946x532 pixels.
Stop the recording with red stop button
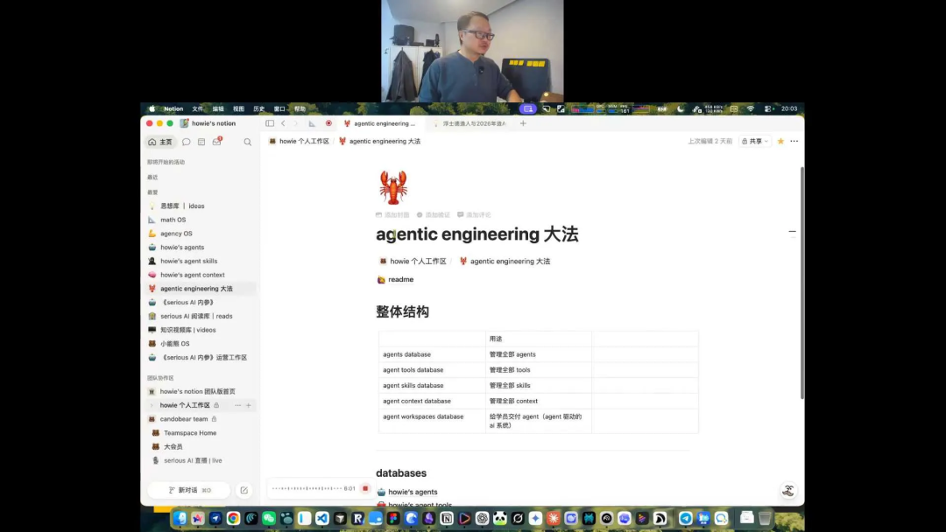pos(365,488)
